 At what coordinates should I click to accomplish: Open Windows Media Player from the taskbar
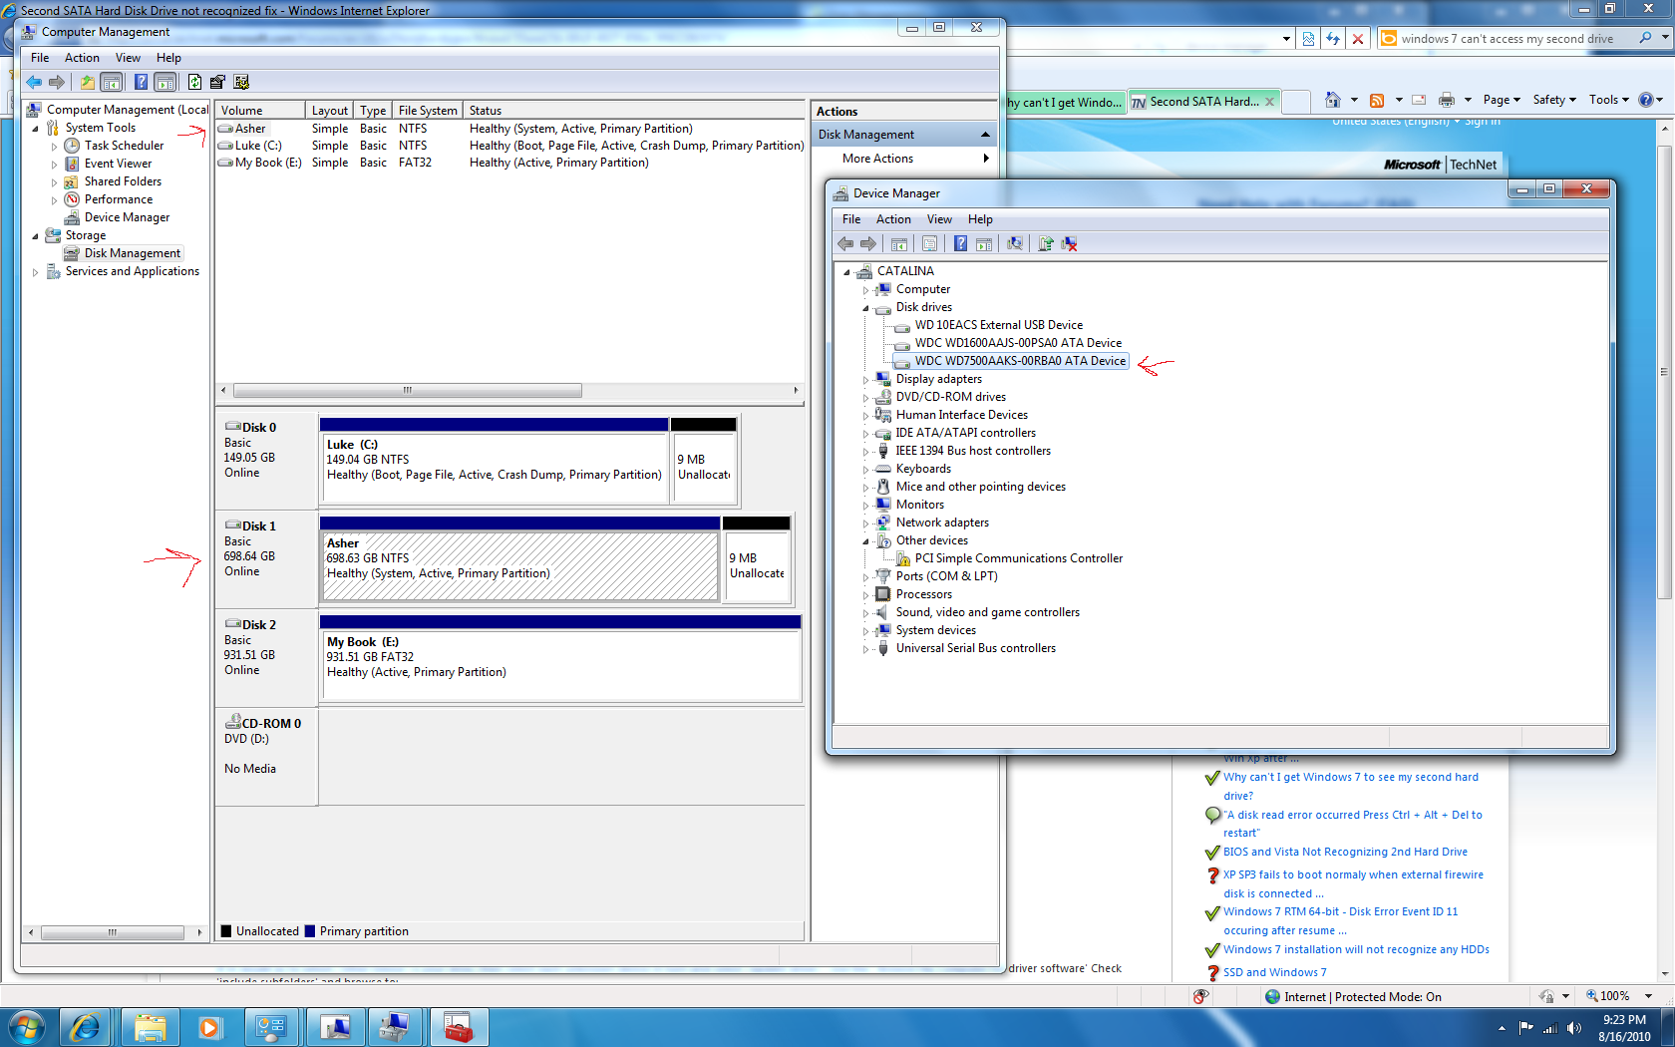pyautogui.click(x=210, y=1027)
